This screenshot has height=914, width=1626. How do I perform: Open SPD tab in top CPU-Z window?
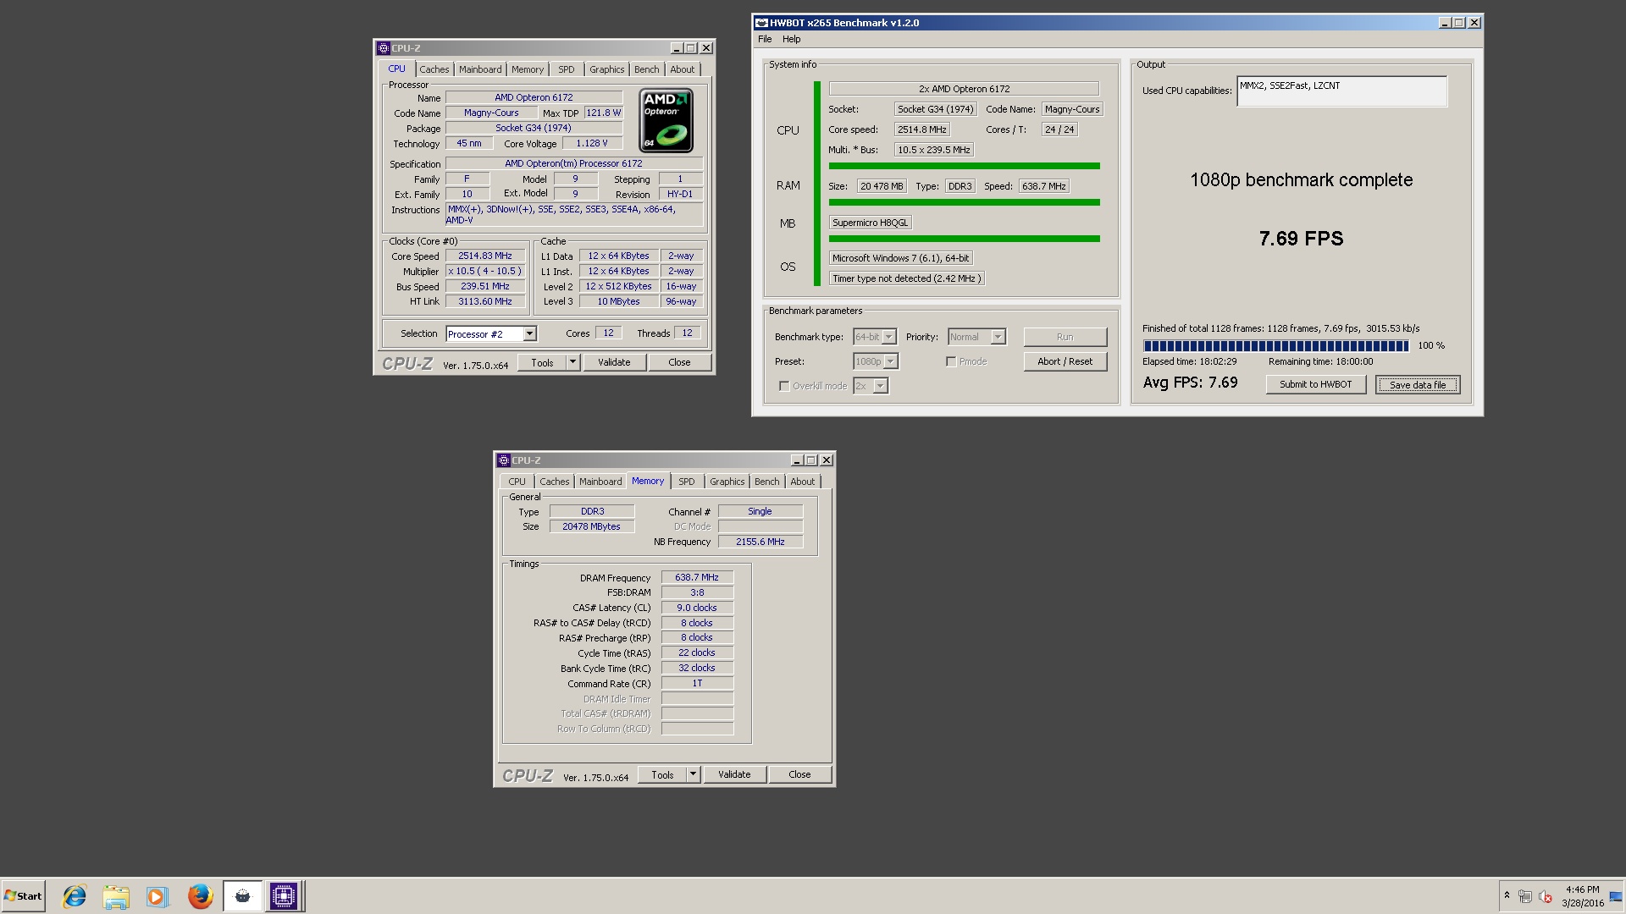click(566, 69)
